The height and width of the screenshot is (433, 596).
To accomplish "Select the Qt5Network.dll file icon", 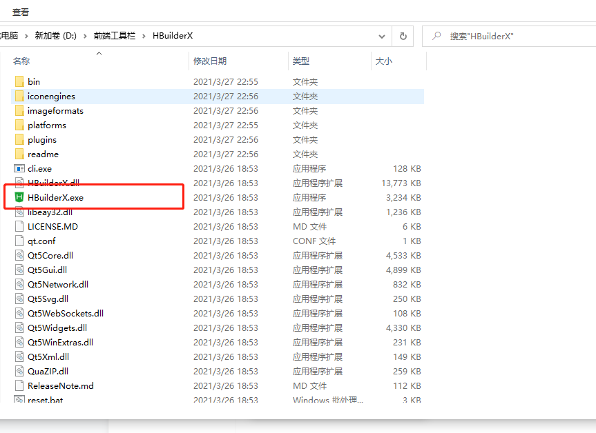I will [x=19, y=284].
